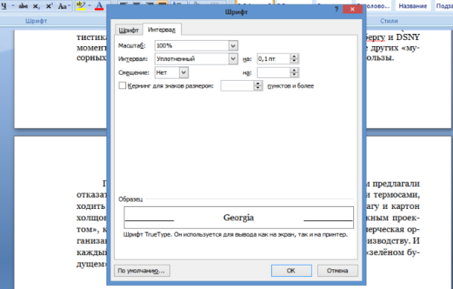This screenshot has height=289, width=453.
Task: Decrease kerning size spinner down arrow
Action: click(258, 88)
